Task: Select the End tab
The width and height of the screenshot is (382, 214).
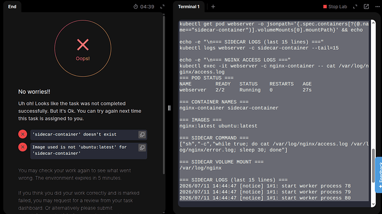Action: tap(12, 7)
